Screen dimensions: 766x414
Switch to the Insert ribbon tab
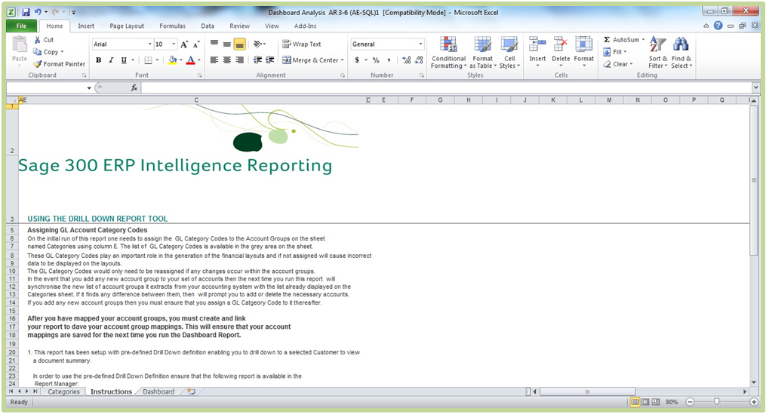tap(86, 26)
